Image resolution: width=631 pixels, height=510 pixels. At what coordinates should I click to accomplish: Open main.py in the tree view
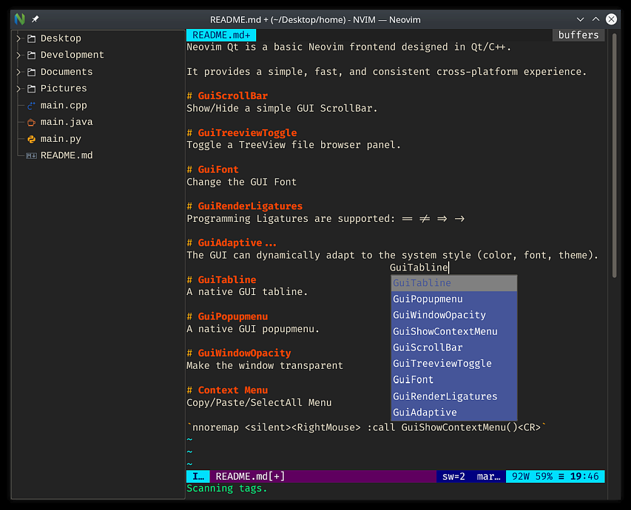[61, 139]
